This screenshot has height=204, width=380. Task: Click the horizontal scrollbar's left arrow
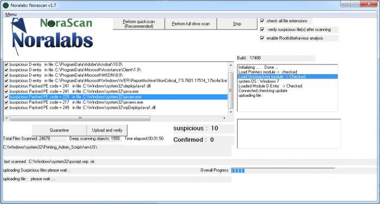[x=7, y=118]
